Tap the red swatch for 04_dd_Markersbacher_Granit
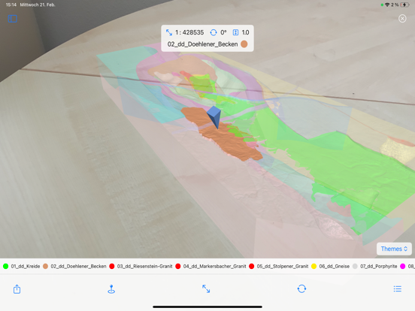The height and width of the screenshot is (311, 415). click(x=178, y=267)
